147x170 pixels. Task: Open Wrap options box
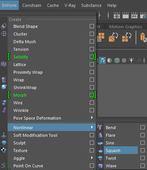tap(92, 80)
